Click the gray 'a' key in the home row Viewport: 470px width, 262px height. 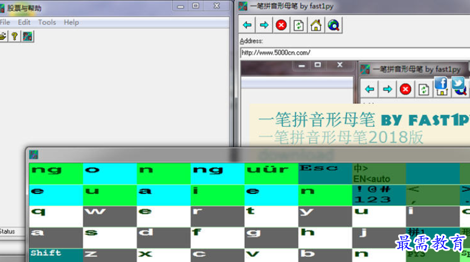coord(56,237)
